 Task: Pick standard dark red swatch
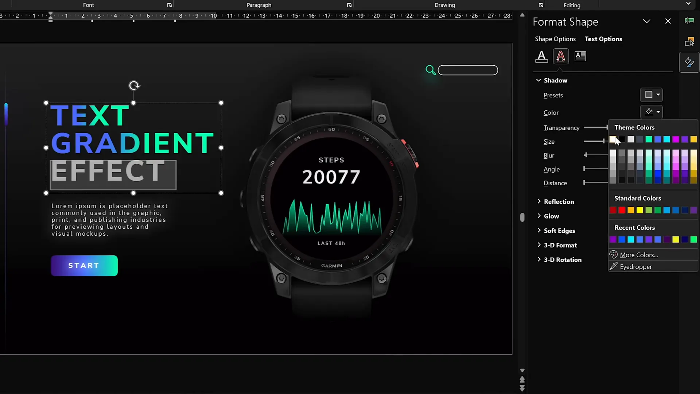tap(613, 210)
